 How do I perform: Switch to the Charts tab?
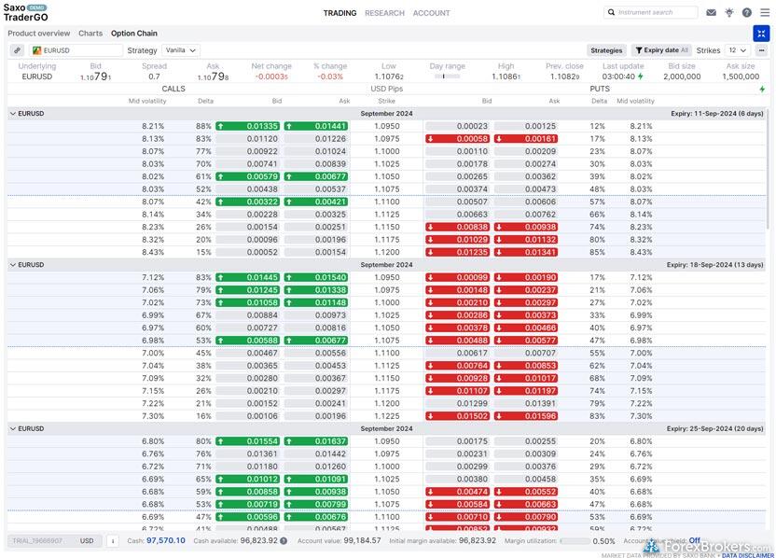[90, 34]
